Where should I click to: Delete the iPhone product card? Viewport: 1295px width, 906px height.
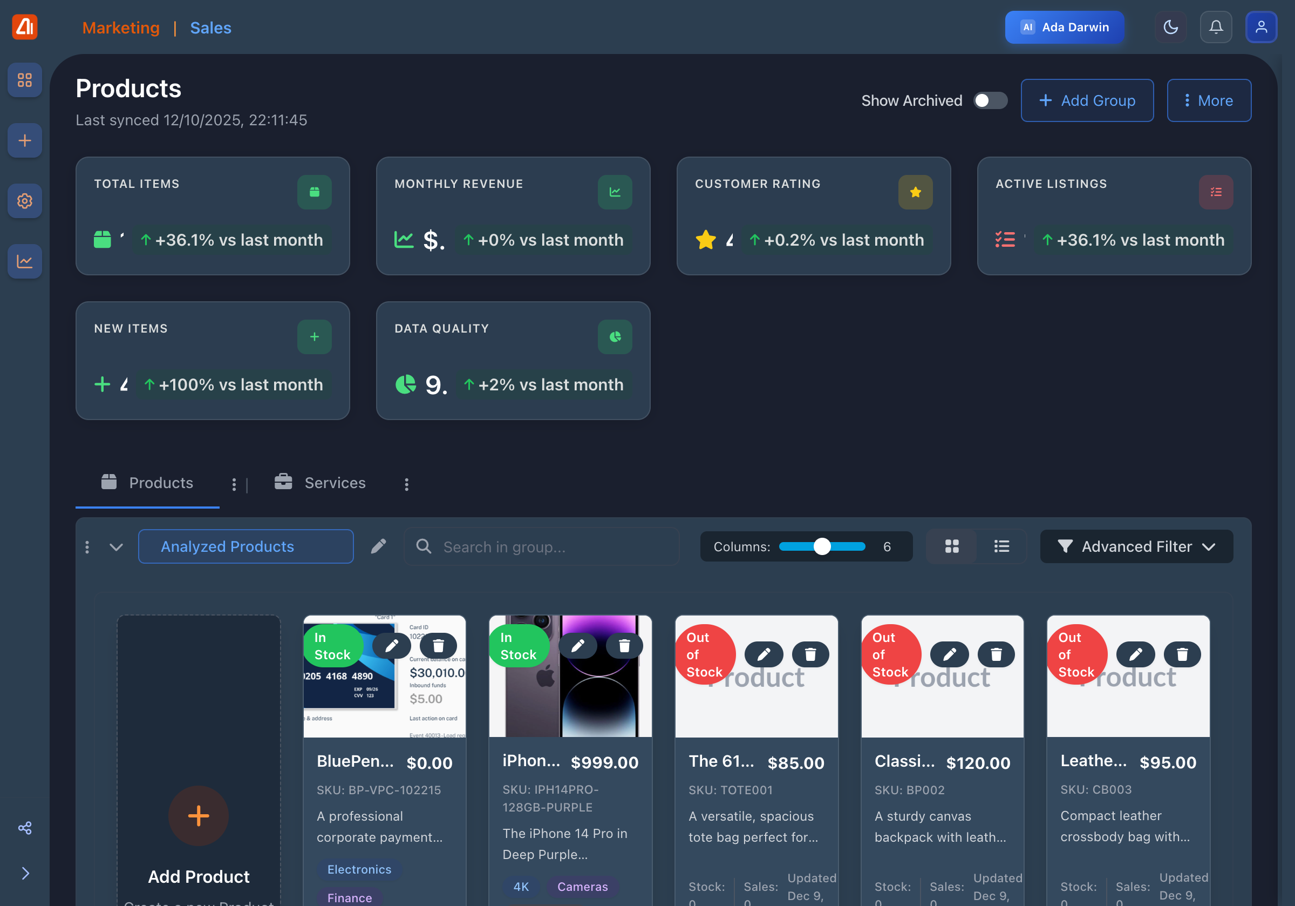624,645
